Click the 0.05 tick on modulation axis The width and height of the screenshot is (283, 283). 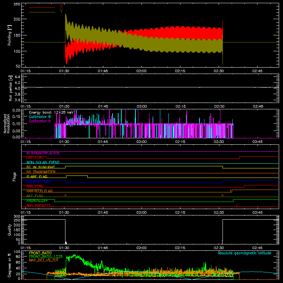click(x=16, y=131)
